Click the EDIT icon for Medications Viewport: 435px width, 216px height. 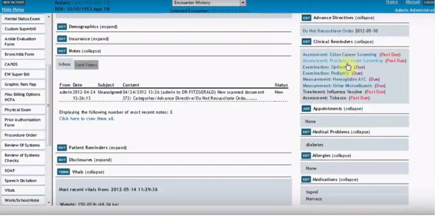306,179
